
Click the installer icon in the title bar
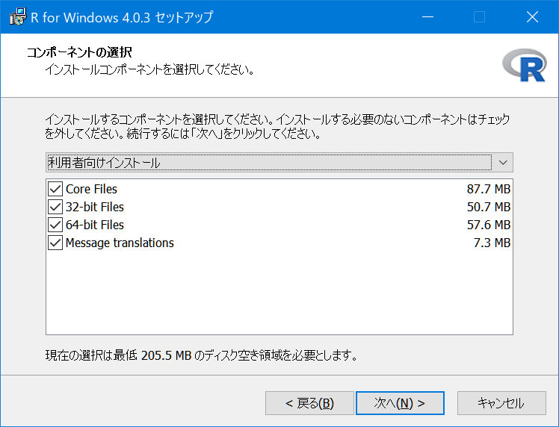coord(17,16)
